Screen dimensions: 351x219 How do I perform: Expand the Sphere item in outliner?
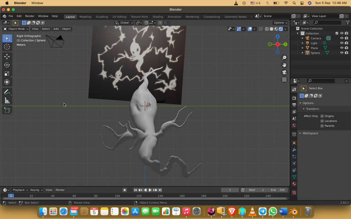(303, 53)
